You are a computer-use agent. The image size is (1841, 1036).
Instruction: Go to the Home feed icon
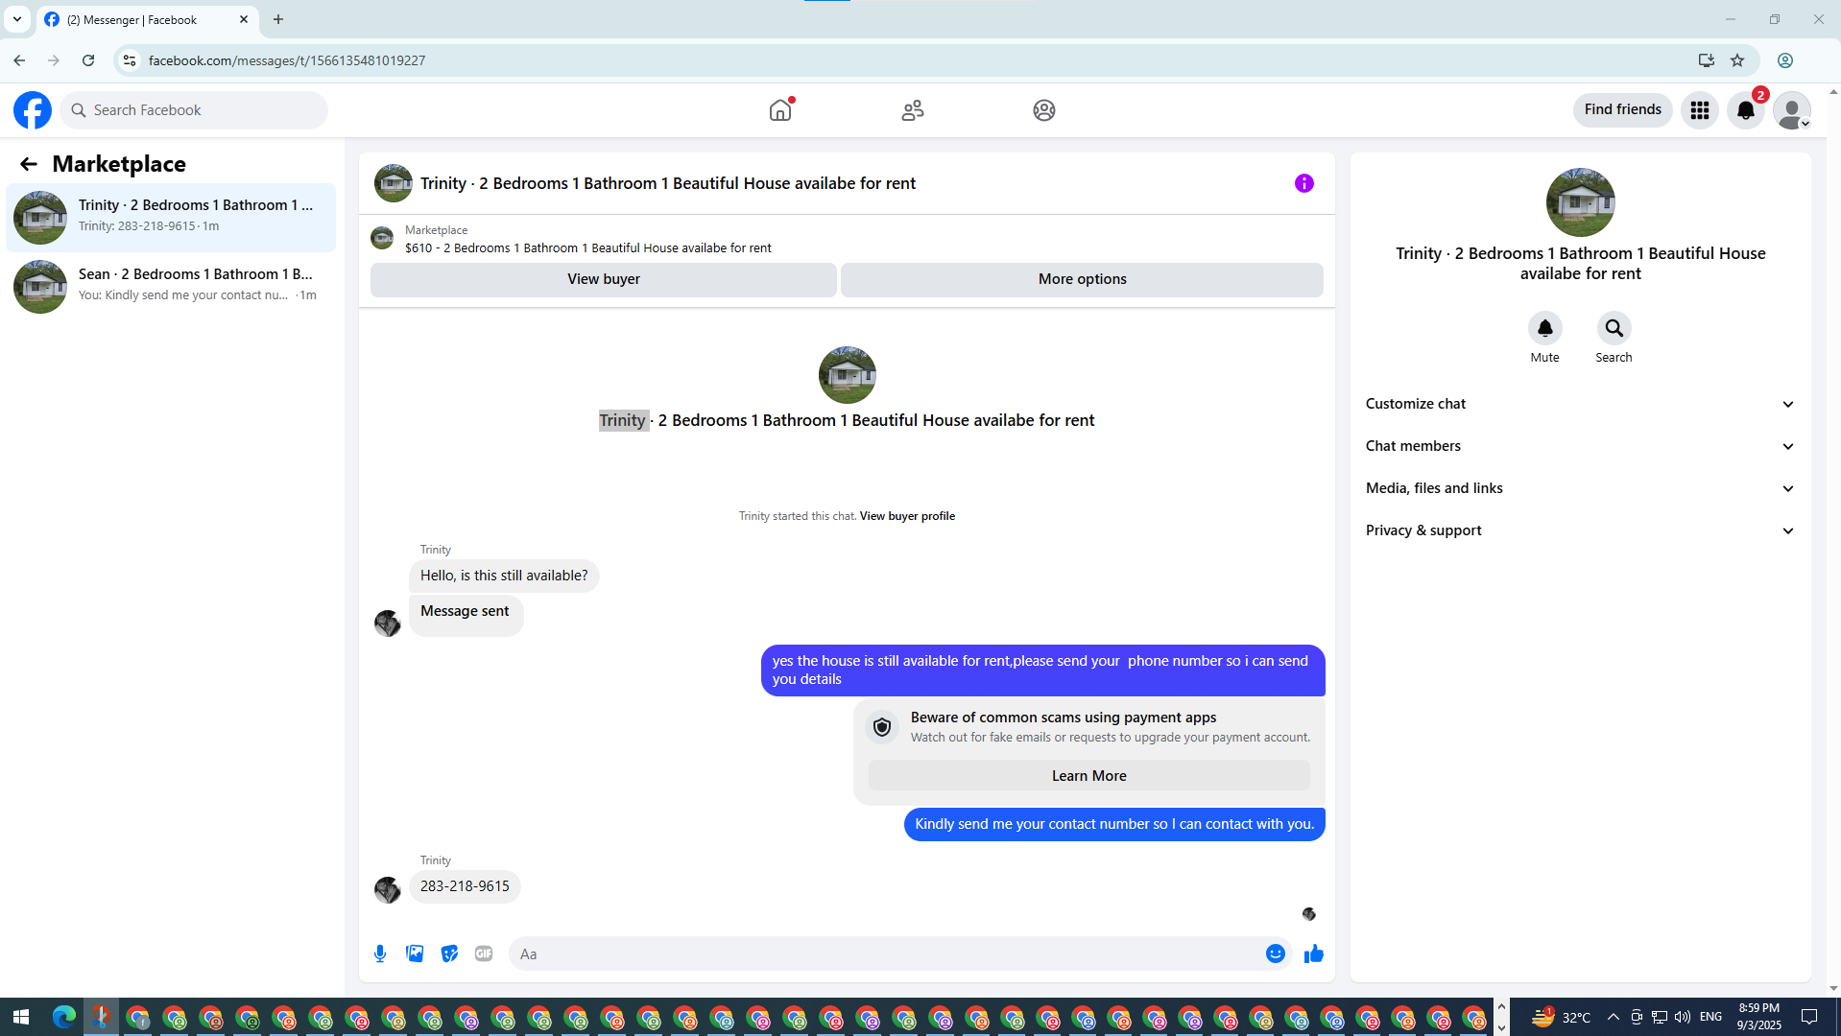point(780,110)
